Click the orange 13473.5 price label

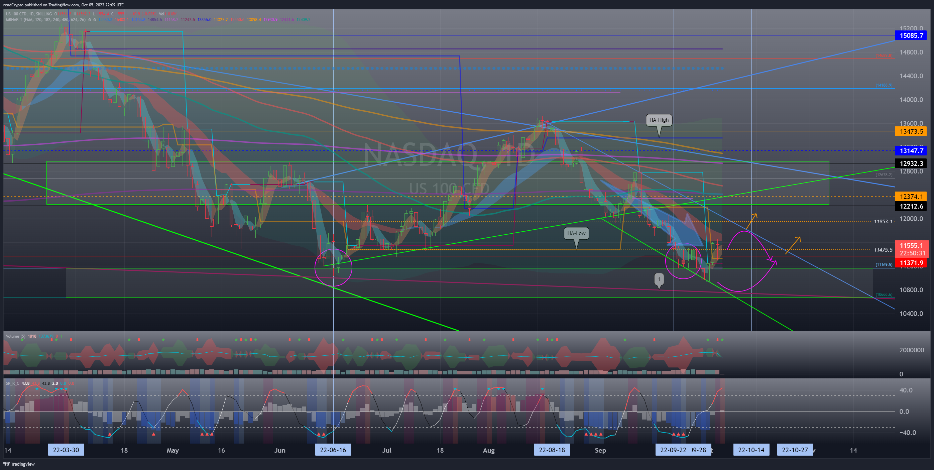coord(911,131)
